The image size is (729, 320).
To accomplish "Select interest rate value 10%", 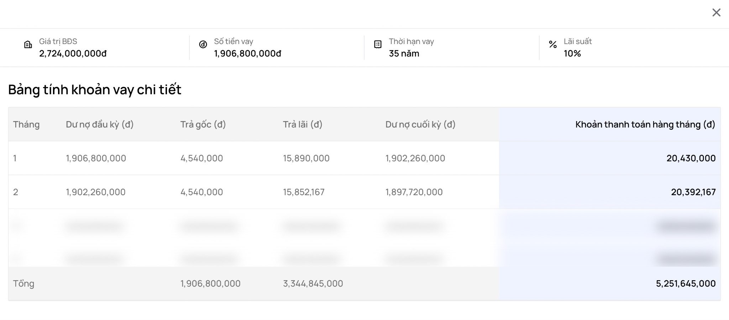I will pyautogui.click(x=572, y=54).
